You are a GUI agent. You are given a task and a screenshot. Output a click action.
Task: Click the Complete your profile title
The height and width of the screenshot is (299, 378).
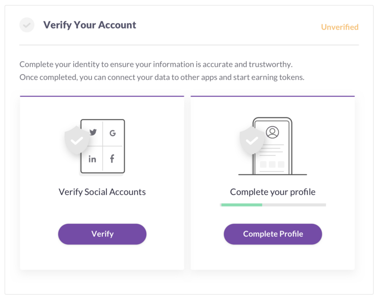pos(273,192)
